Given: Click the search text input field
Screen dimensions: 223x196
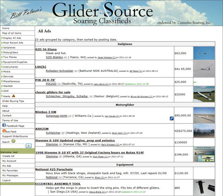Looking at the screenshot, I should [x=13, y=146].
